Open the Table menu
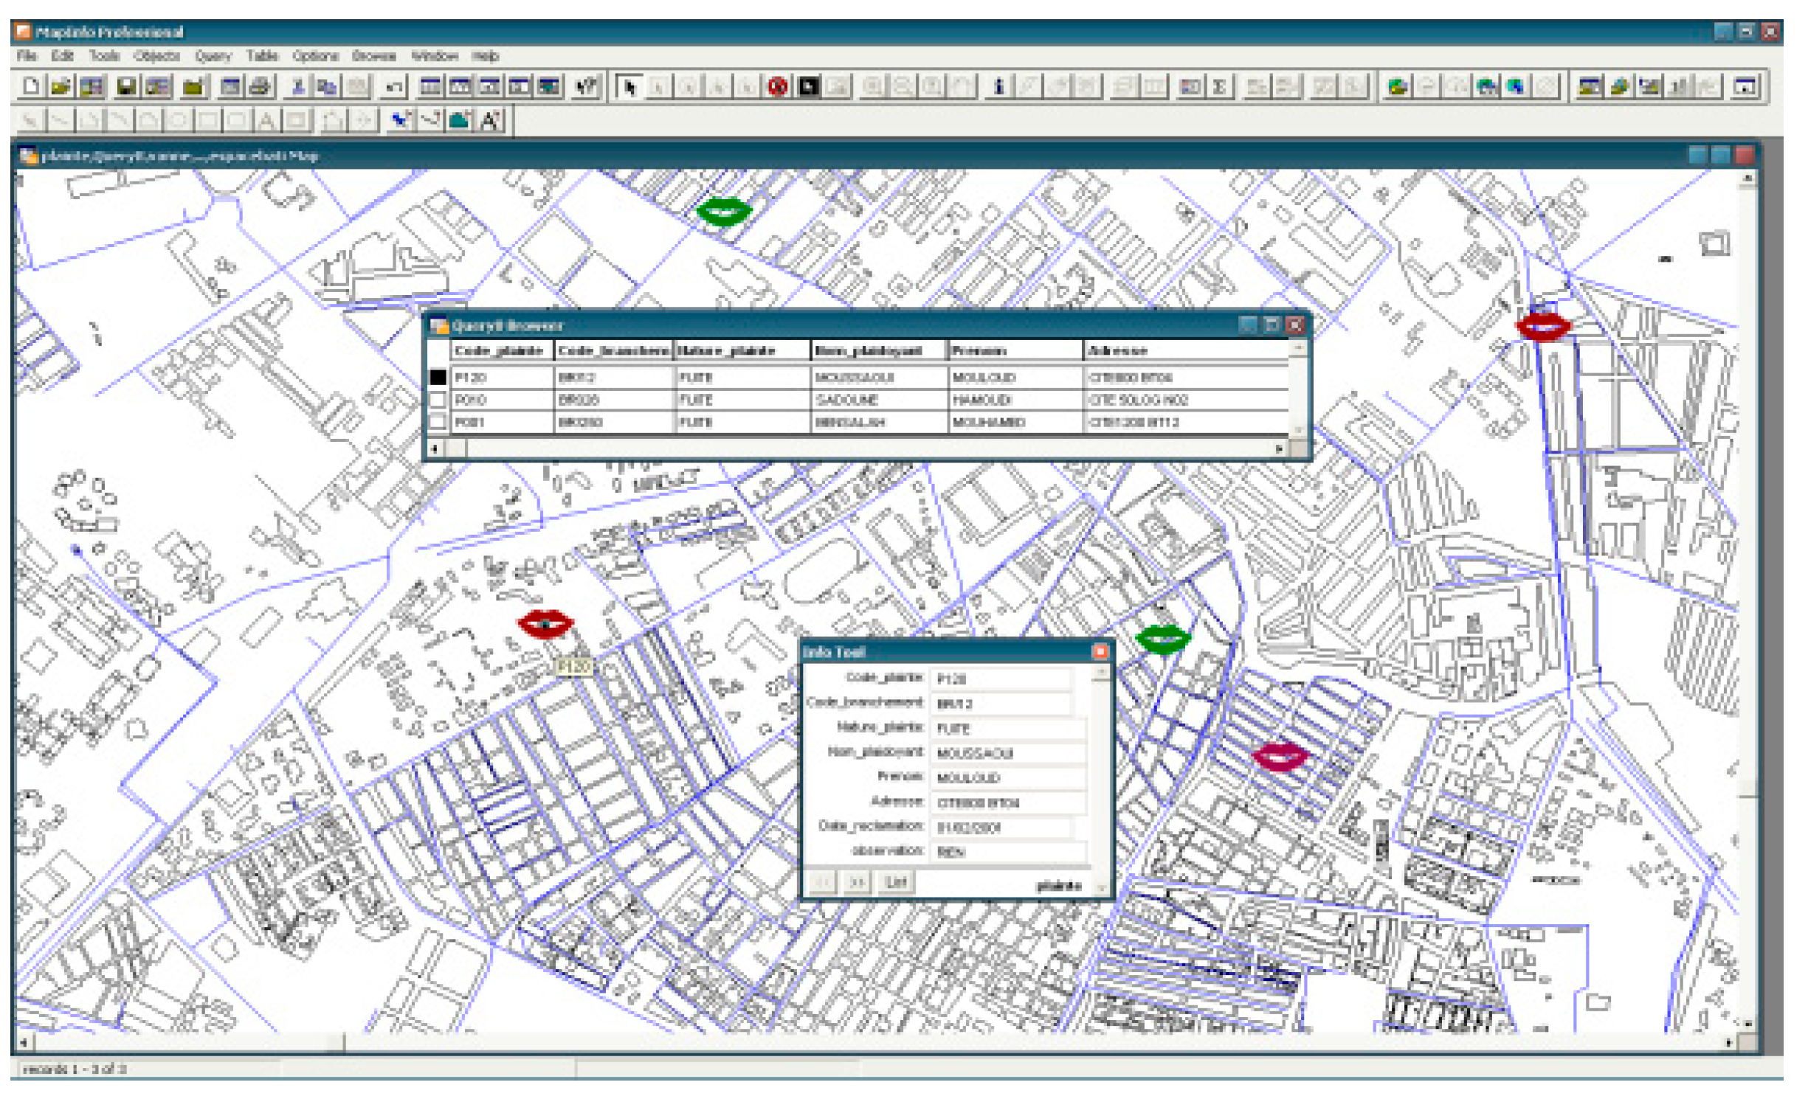Screen dimensions: 1808x1099 click(261, 56)
